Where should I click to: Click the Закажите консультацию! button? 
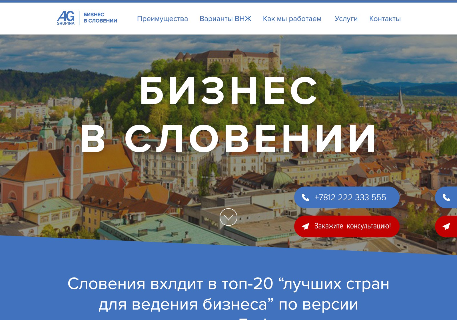tap(347, 226)
